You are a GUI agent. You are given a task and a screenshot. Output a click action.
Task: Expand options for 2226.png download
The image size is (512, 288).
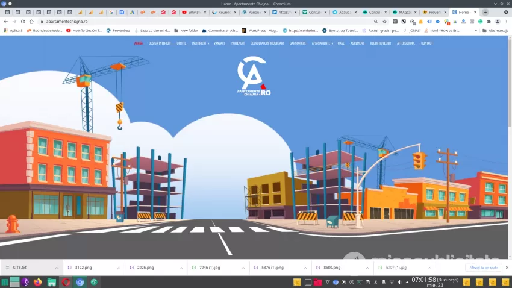(x=181, y=268)
